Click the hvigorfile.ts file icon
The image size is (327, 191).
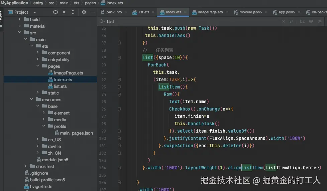pos(26,186)
